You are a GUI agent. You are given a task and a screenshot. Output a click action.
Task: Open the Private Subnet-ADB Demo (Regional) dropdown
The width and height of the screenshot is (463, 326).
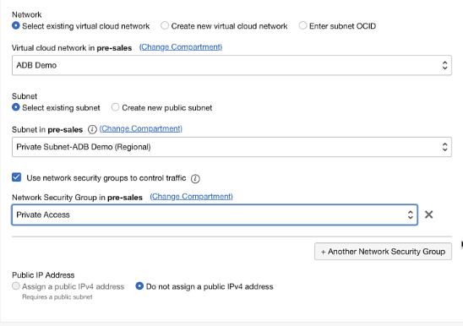(231, 147)
